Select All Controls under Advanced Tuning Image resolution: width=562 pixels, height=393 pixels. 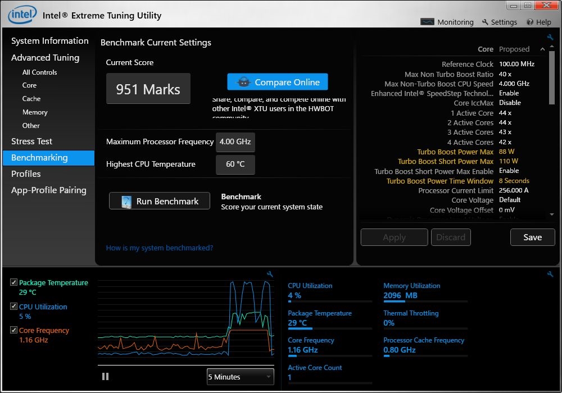point(39,72)
